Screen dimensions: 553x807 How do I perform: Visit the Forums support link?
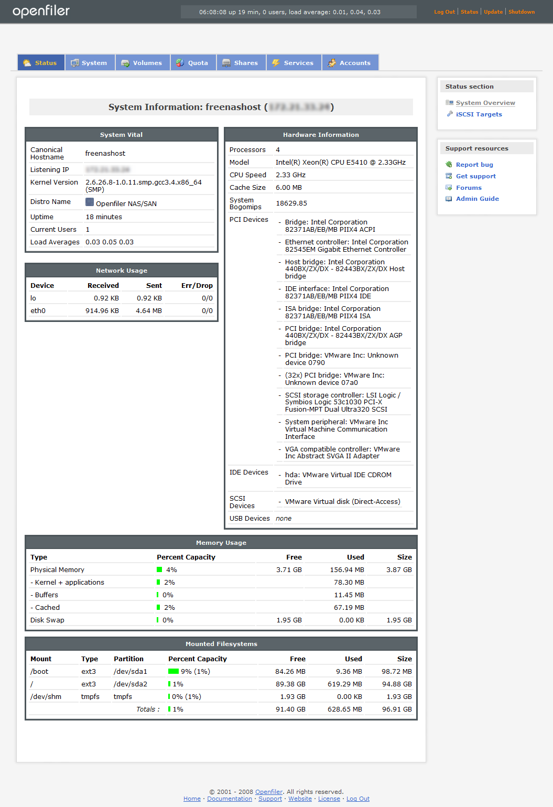468,188
